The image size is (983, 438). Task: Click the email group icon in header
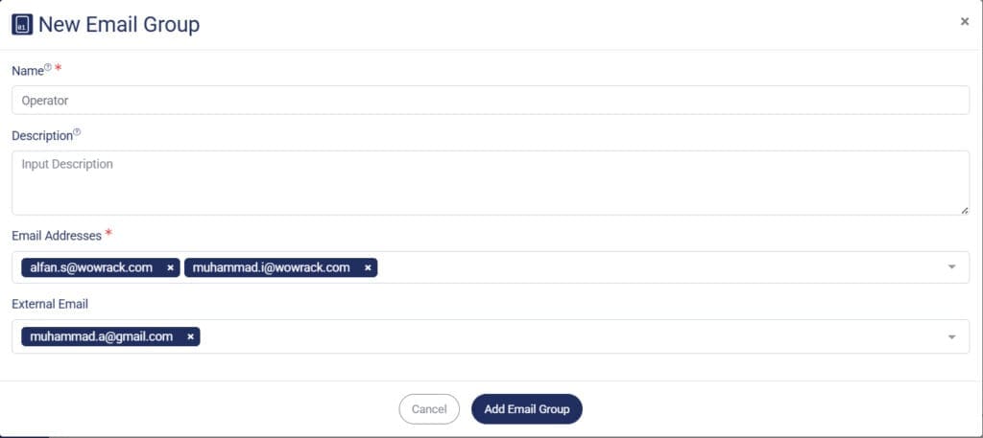(21, 25)
